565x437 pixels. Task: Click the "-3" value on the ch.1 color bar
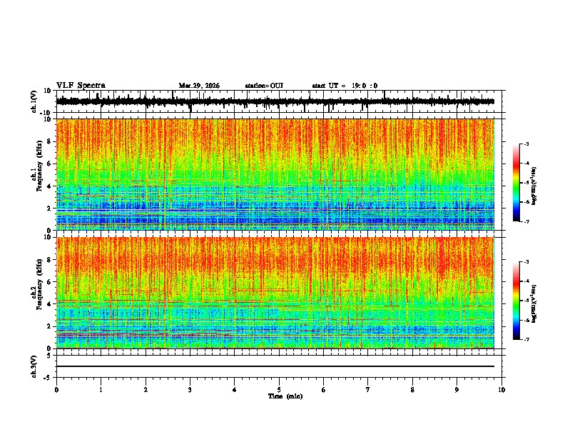526,144
